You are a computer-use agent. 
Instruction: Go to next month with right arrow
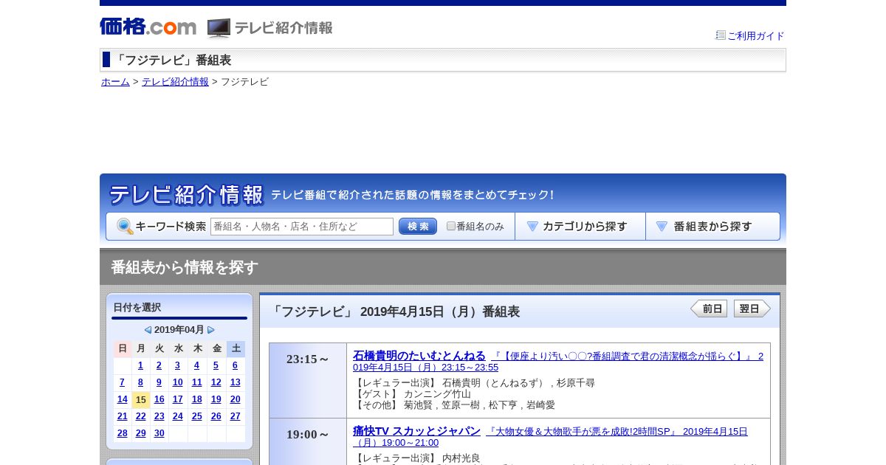click(x=211, y=330)
